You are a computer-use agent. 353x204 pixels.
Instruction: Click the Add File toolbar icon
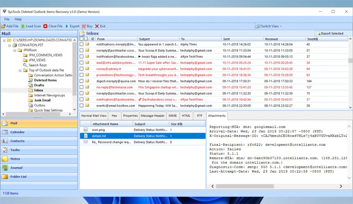coord(3,26)
